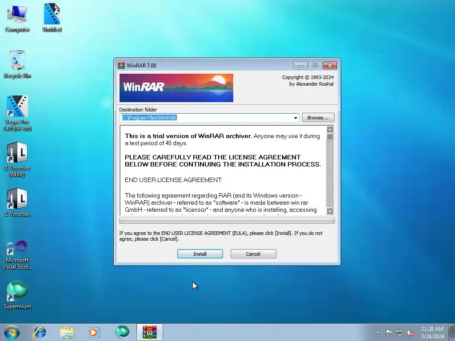Screen dimensions: 455x341
Task: Open Windows Media Player from the taskbar
Action: point(94,332)
